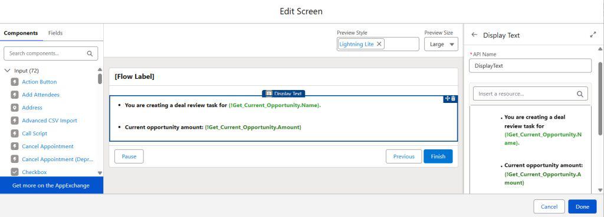Viewport: 604px width, 217px height.
Task: Click the Cancel button
Action: (x=549, y=206)
